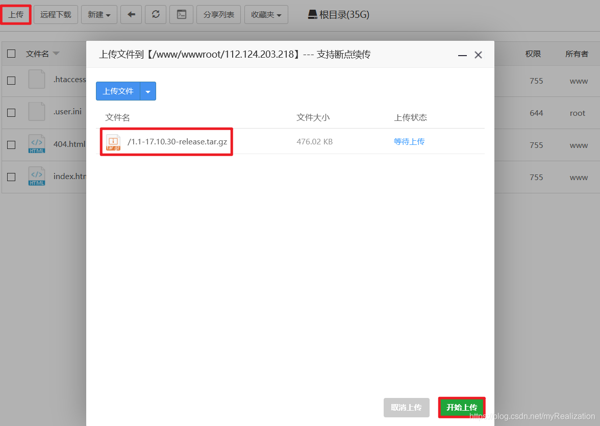Image resolution: width=600 pixels, height=426 pixels.
Task: Click the blue 上传文件 button in dialog
Action: [118, 91]
